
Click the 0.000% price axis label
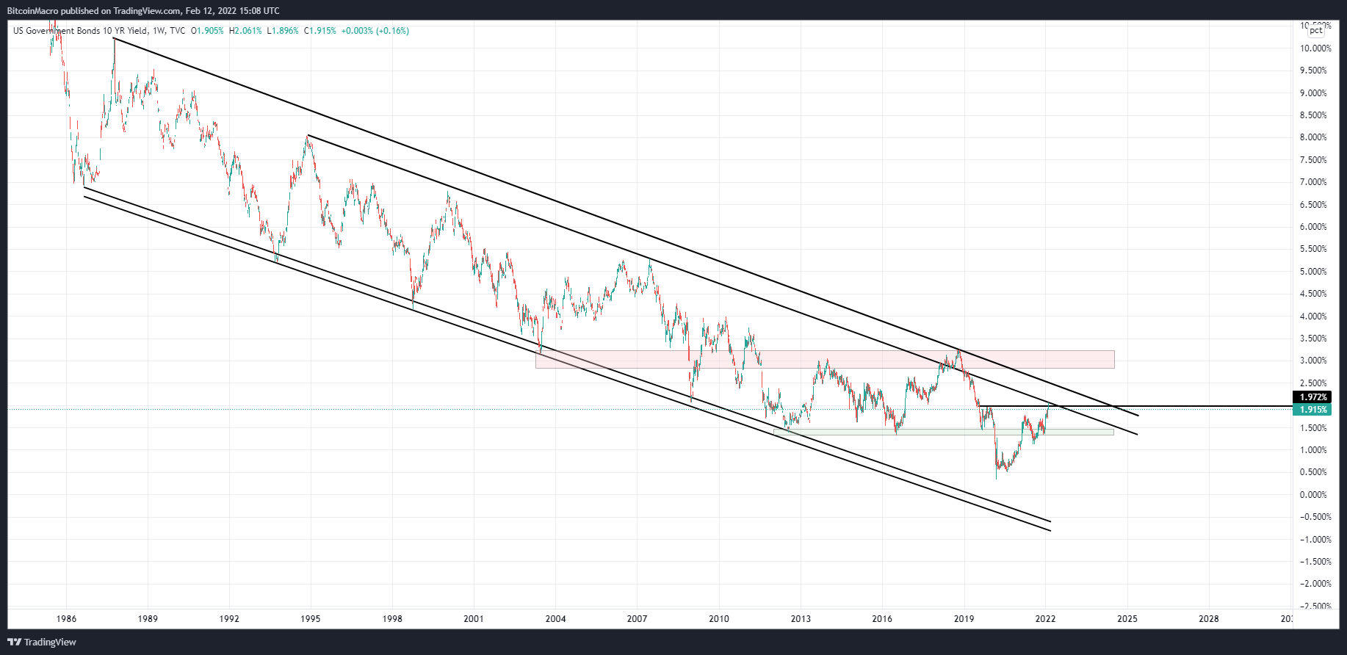tap(1313, 495)
